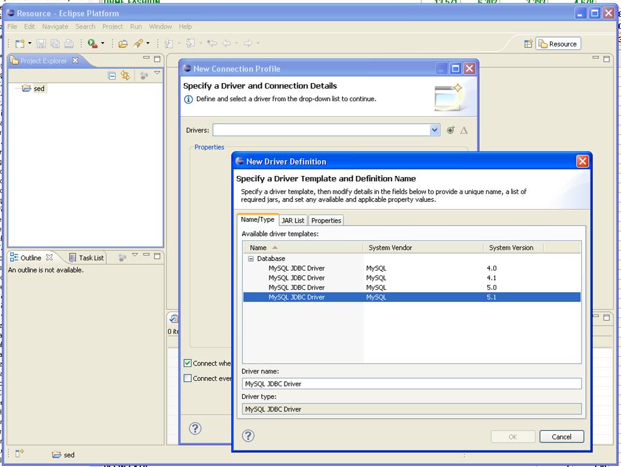Click the Forward navigation arrow icon
Viewport: 621px width, 467px height.
click(x=248, y=43)
